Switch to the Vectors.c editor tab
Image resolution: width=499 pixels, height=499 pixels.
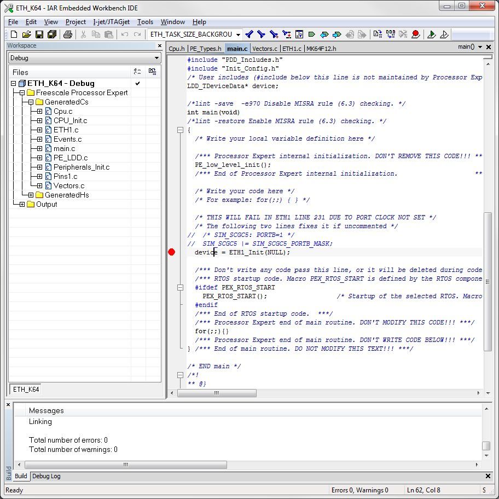(264, 49)
